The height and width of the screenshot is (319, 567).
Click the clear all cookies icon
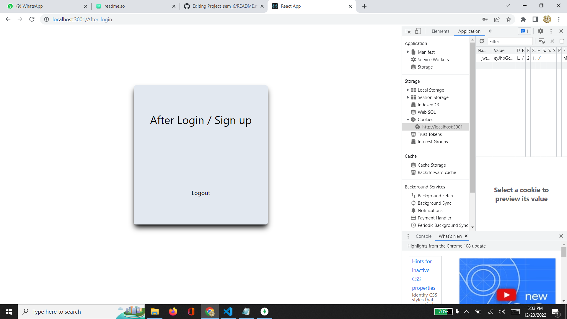coord(542,41)
